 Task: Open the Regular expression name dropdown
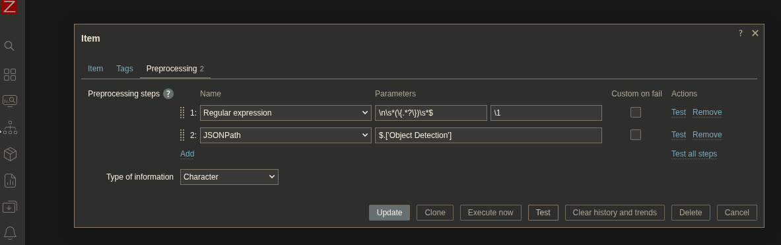[286, 112]
